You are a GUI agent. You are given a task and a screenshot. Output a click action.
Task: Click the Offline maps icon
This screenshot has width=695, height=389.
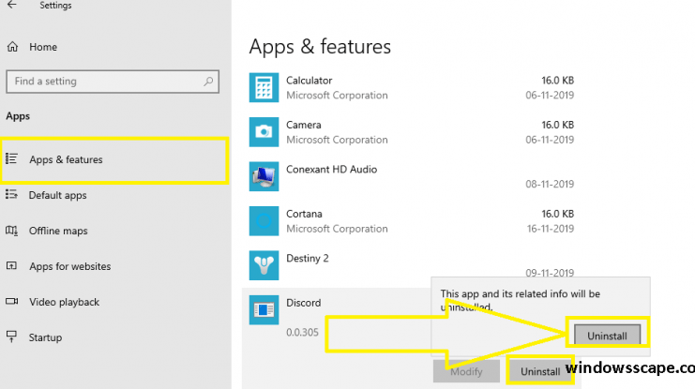click(11, 231)
